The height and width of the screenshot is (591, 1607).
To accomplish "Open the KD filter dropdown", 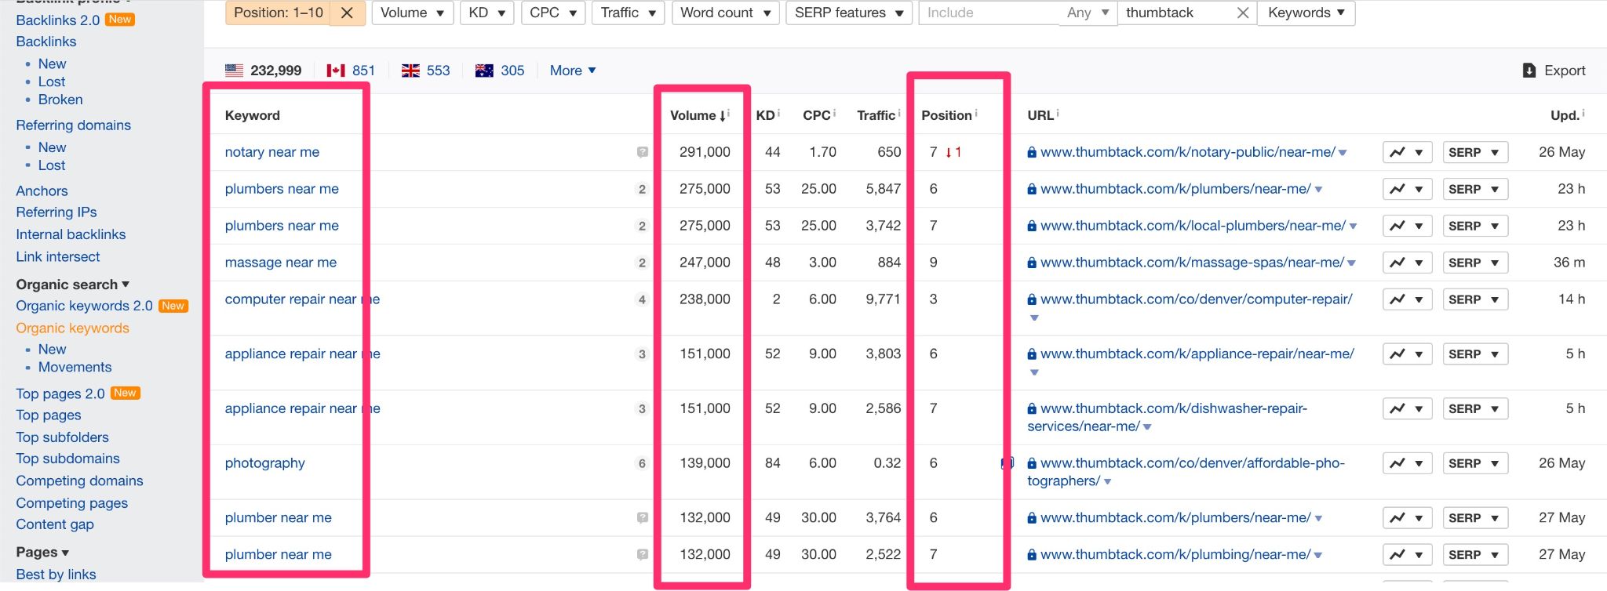I will point(486,13).
